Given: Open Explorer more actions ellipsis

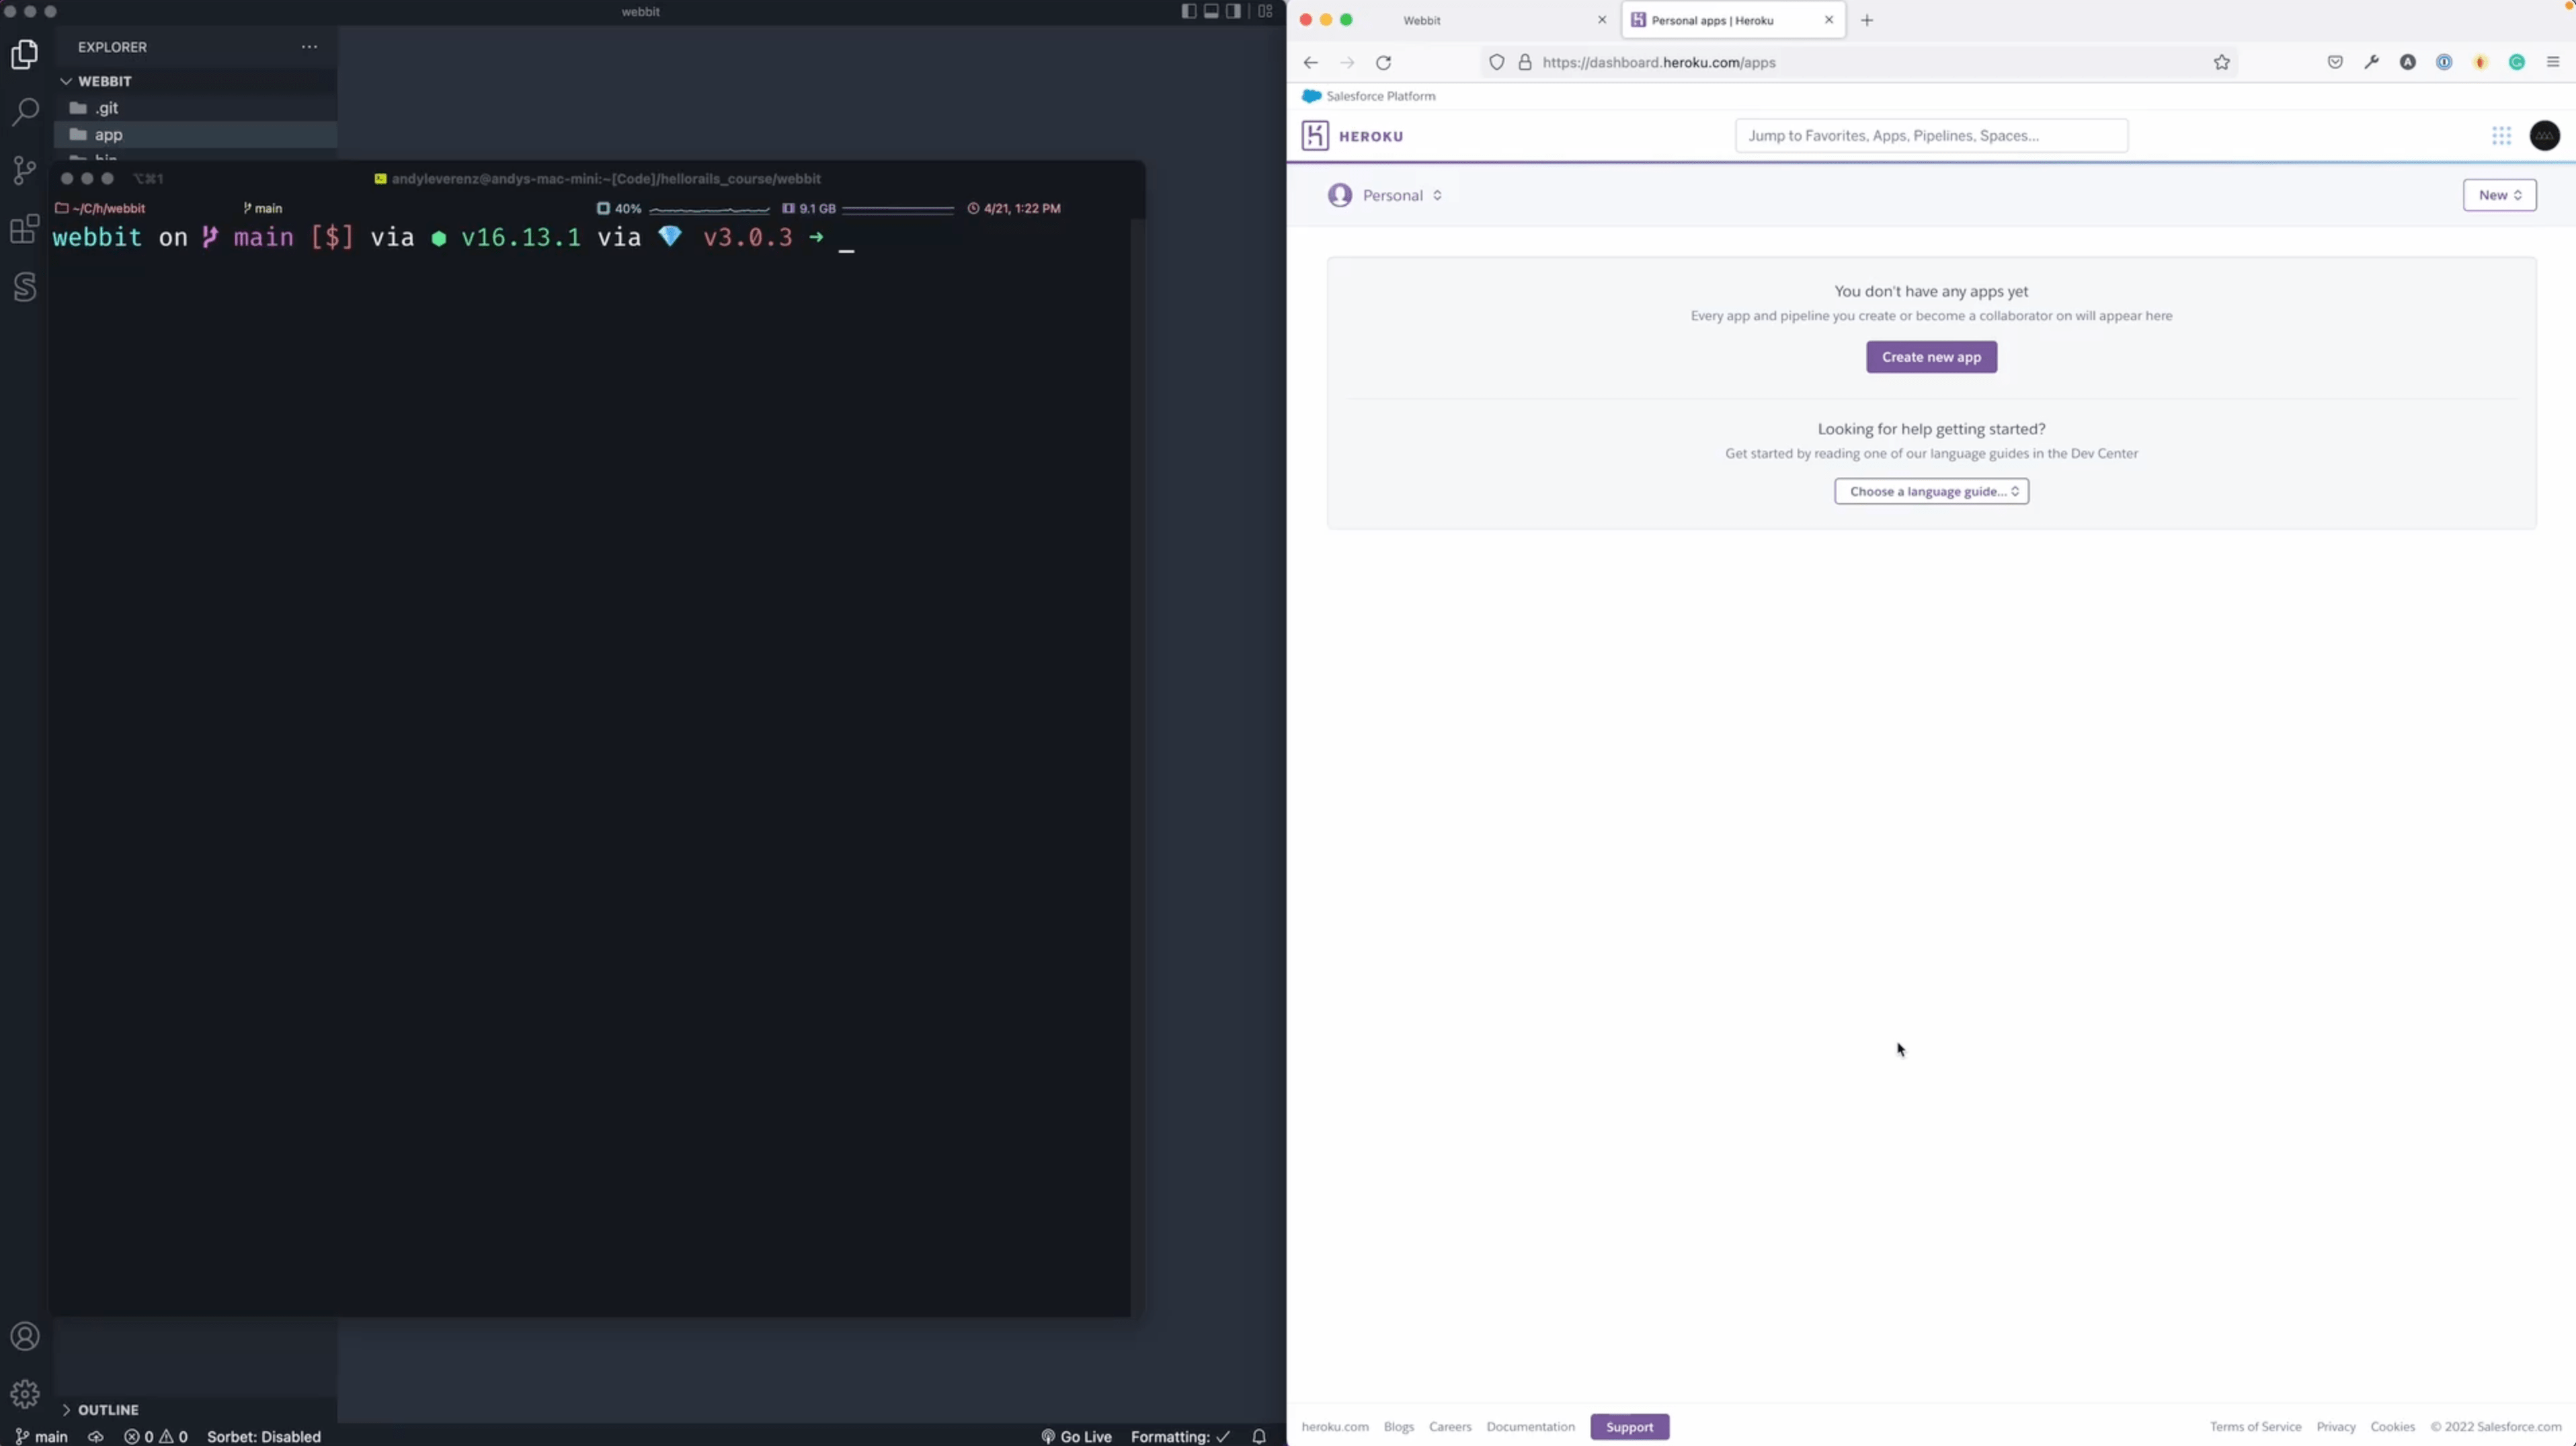Looking at the screenshot, I should tap(310, 47).
